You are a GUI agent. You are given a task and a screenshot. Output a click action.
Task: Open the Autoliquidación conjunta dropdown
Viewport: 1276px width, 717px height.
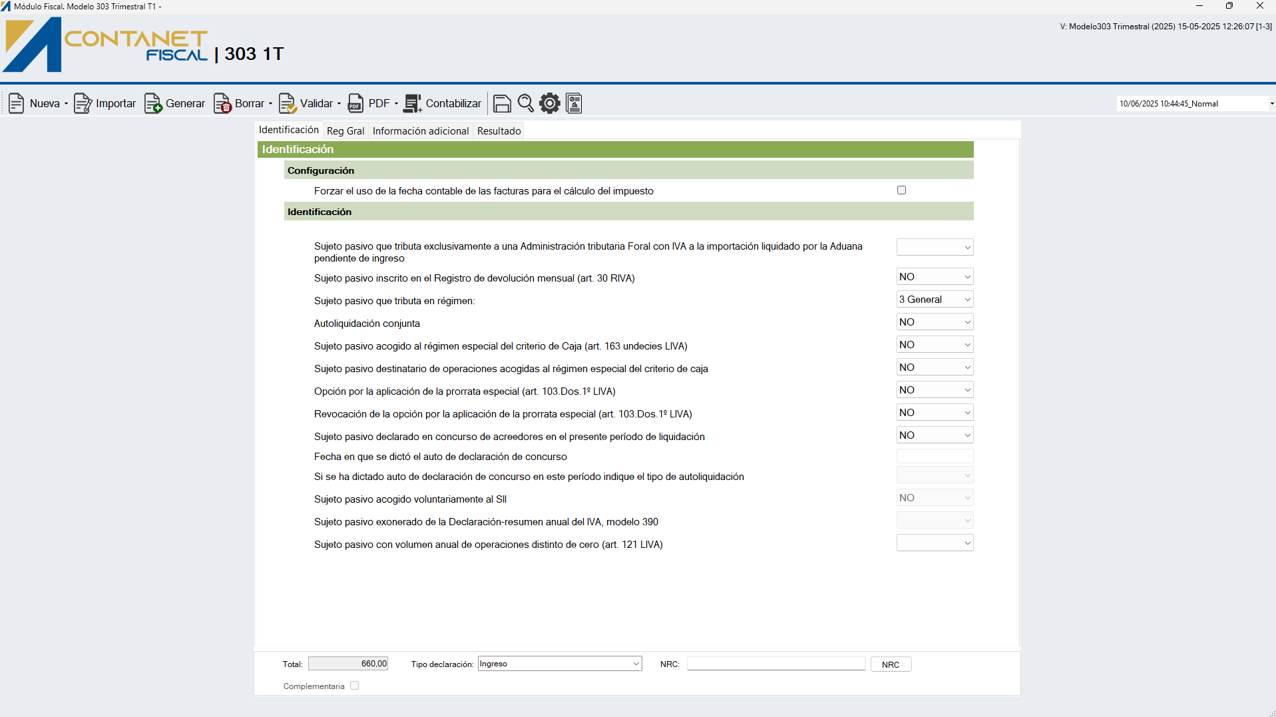pyautogui.click(x=935, y=322)
